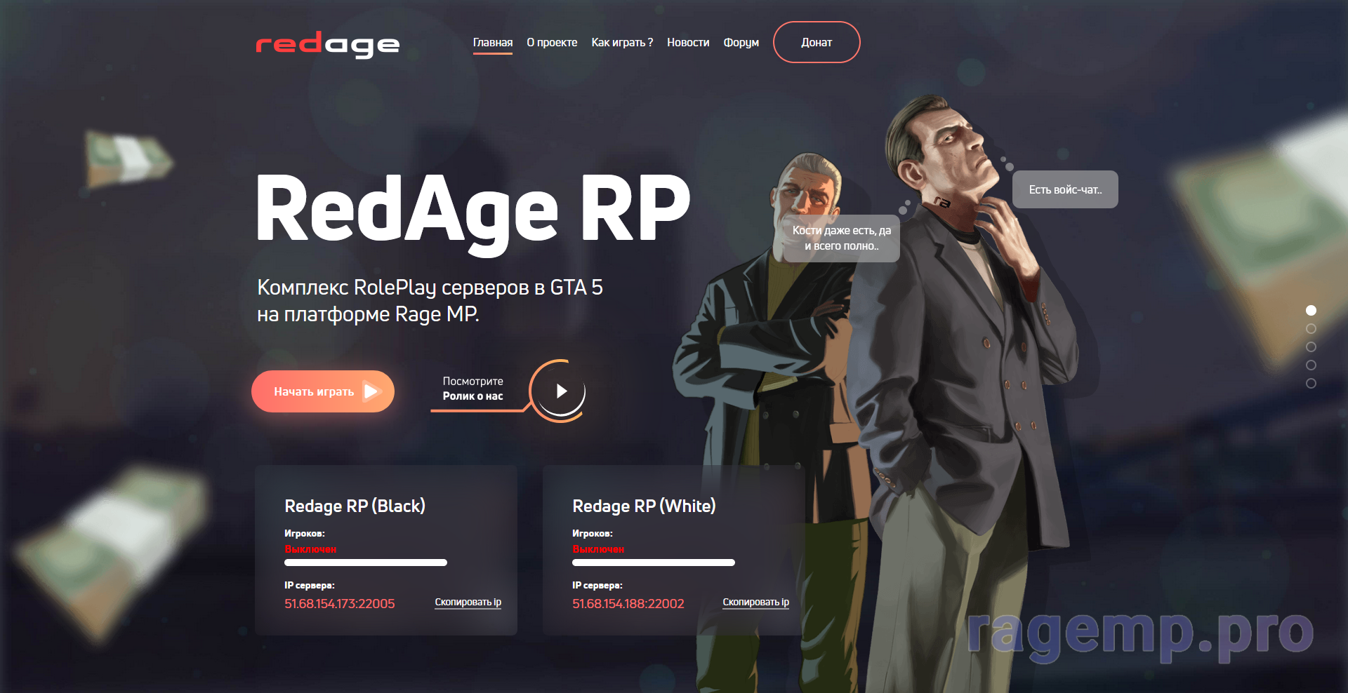Open the Главная menu item

[492, 43]
